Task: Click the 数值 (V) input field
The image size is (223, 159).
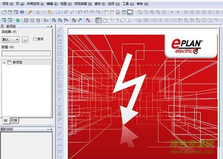Action: pyautogui.click(x=26, y=54)
